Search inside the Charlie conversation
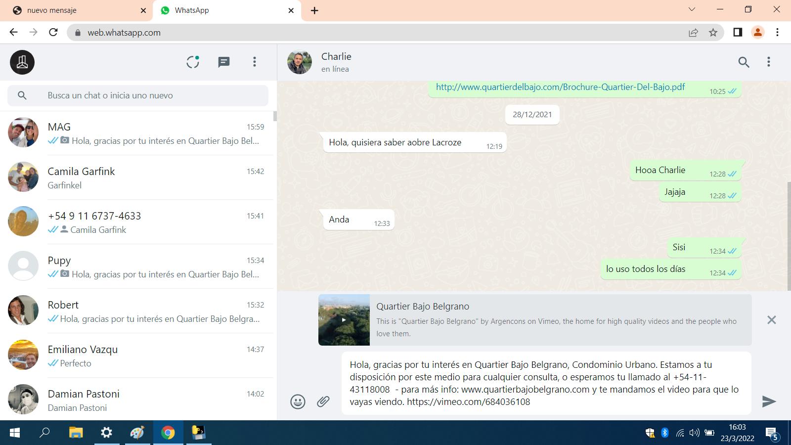Screen dimensions: 791x445 pos(744,62)
